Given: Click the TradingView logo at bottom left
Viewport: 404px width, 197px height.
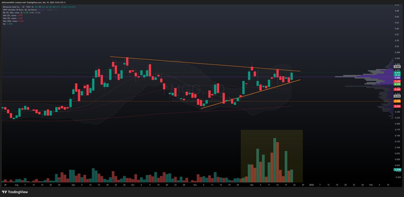Looking at the screenshot, I should pyautogui.click(x=15, y=192).
